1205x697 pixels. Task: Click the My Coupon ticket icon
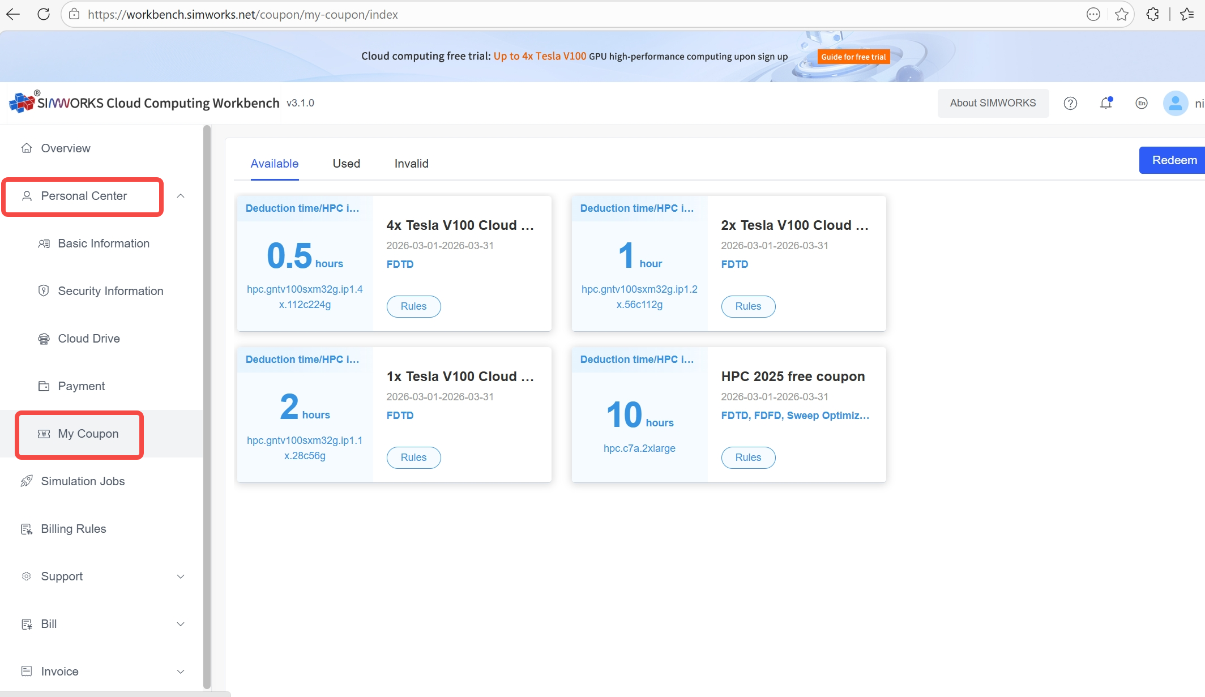44,434
